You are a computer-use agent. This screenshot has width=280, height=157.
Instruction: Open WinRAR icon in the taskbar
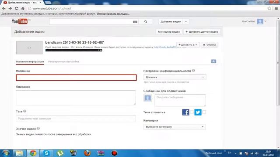(101, 153)
